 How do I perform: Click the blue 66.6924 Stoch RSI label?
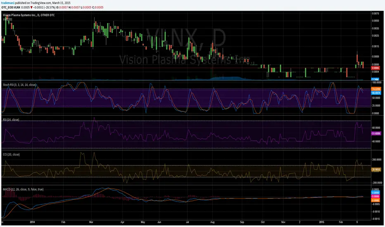[376, 93]
